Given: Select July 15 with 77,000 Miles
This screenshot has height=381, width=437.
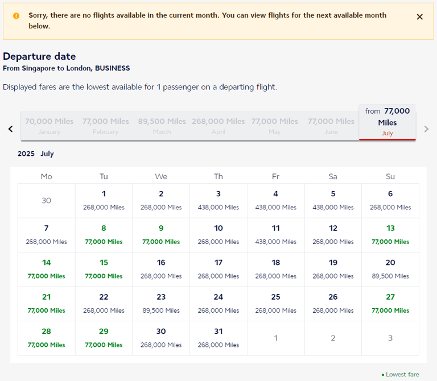Looking at the screenshot, I should point(104,269).
